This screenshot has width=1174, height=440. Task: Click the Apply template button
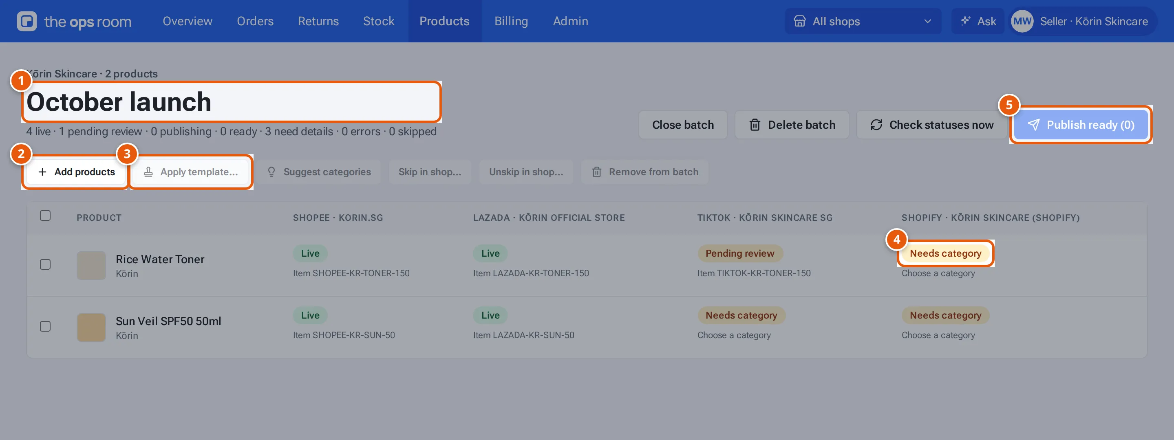coord(190,172)
